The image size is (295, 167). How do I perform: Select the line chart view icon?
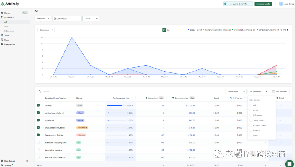coord(164,30)
